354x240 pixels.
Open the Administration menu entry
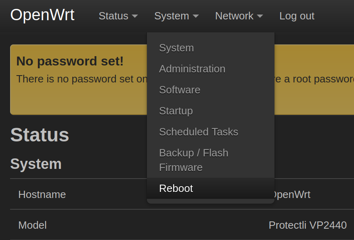point(192,69)
